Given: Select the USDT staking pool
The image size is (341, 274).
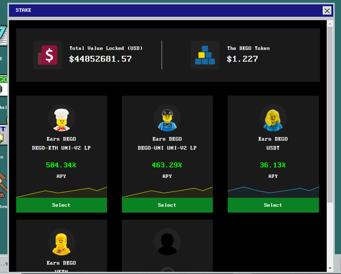Looking at the screenshot, I should [x=273, y=205].
